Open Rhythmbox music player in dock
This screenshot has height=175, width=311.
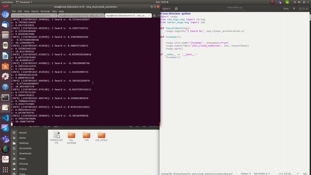point(5,45)
